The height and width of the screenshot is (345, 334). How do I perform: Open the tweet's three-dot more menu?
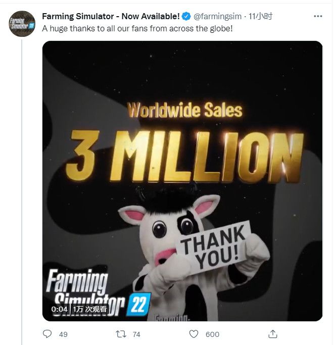coord(318,16)
